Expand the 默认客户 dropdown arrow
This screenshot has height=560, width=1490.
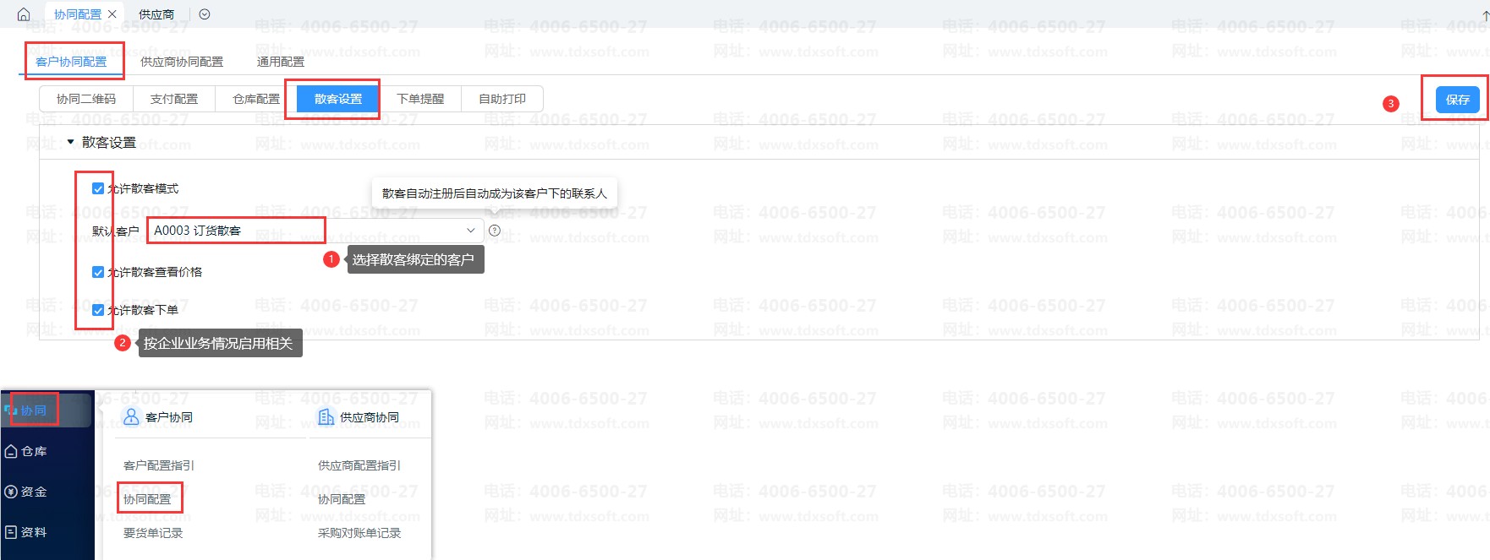pos(471,231)
